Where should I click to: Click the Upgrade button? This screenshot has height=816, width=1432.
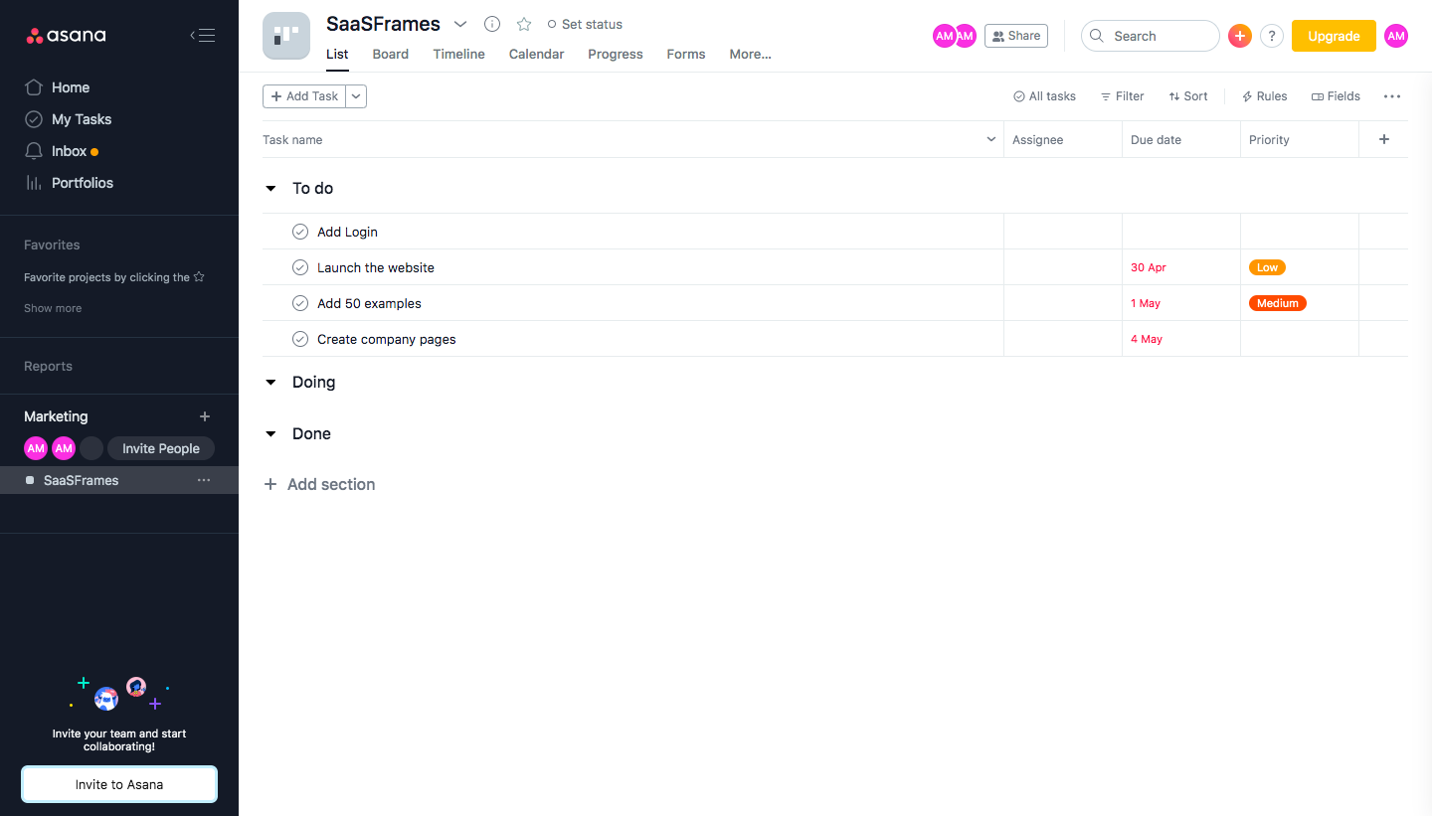[x=1334, y=36]
